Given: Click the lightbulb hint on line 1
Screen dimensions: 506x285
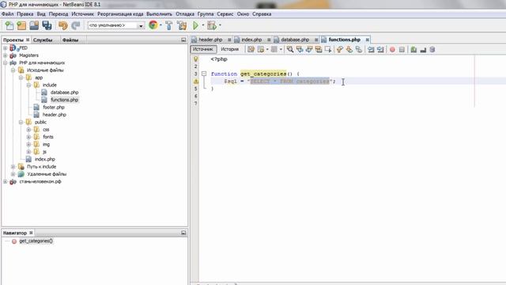Looking at the screenshot, I should coord(195,59).
